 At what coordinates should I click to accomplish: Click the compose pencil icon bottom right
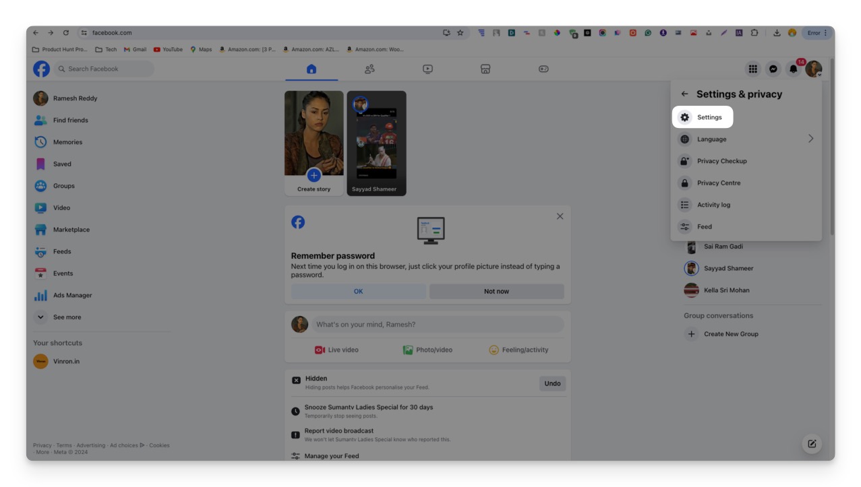(811, 443)
